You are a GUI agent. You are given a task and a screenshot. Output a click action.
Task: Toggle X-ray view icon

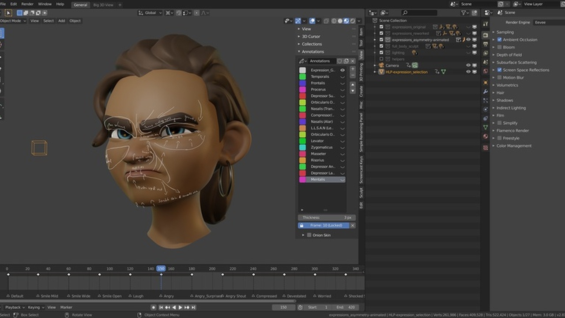326,20
